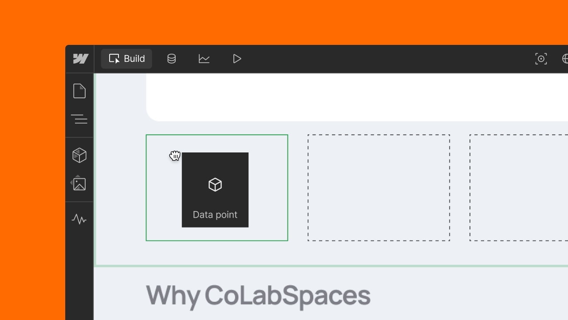Viewport: 568px width, 320px height.
Task: Click the Why CoLabSpaces heading text
Action: pyautogui.click(x=258, y=294)
